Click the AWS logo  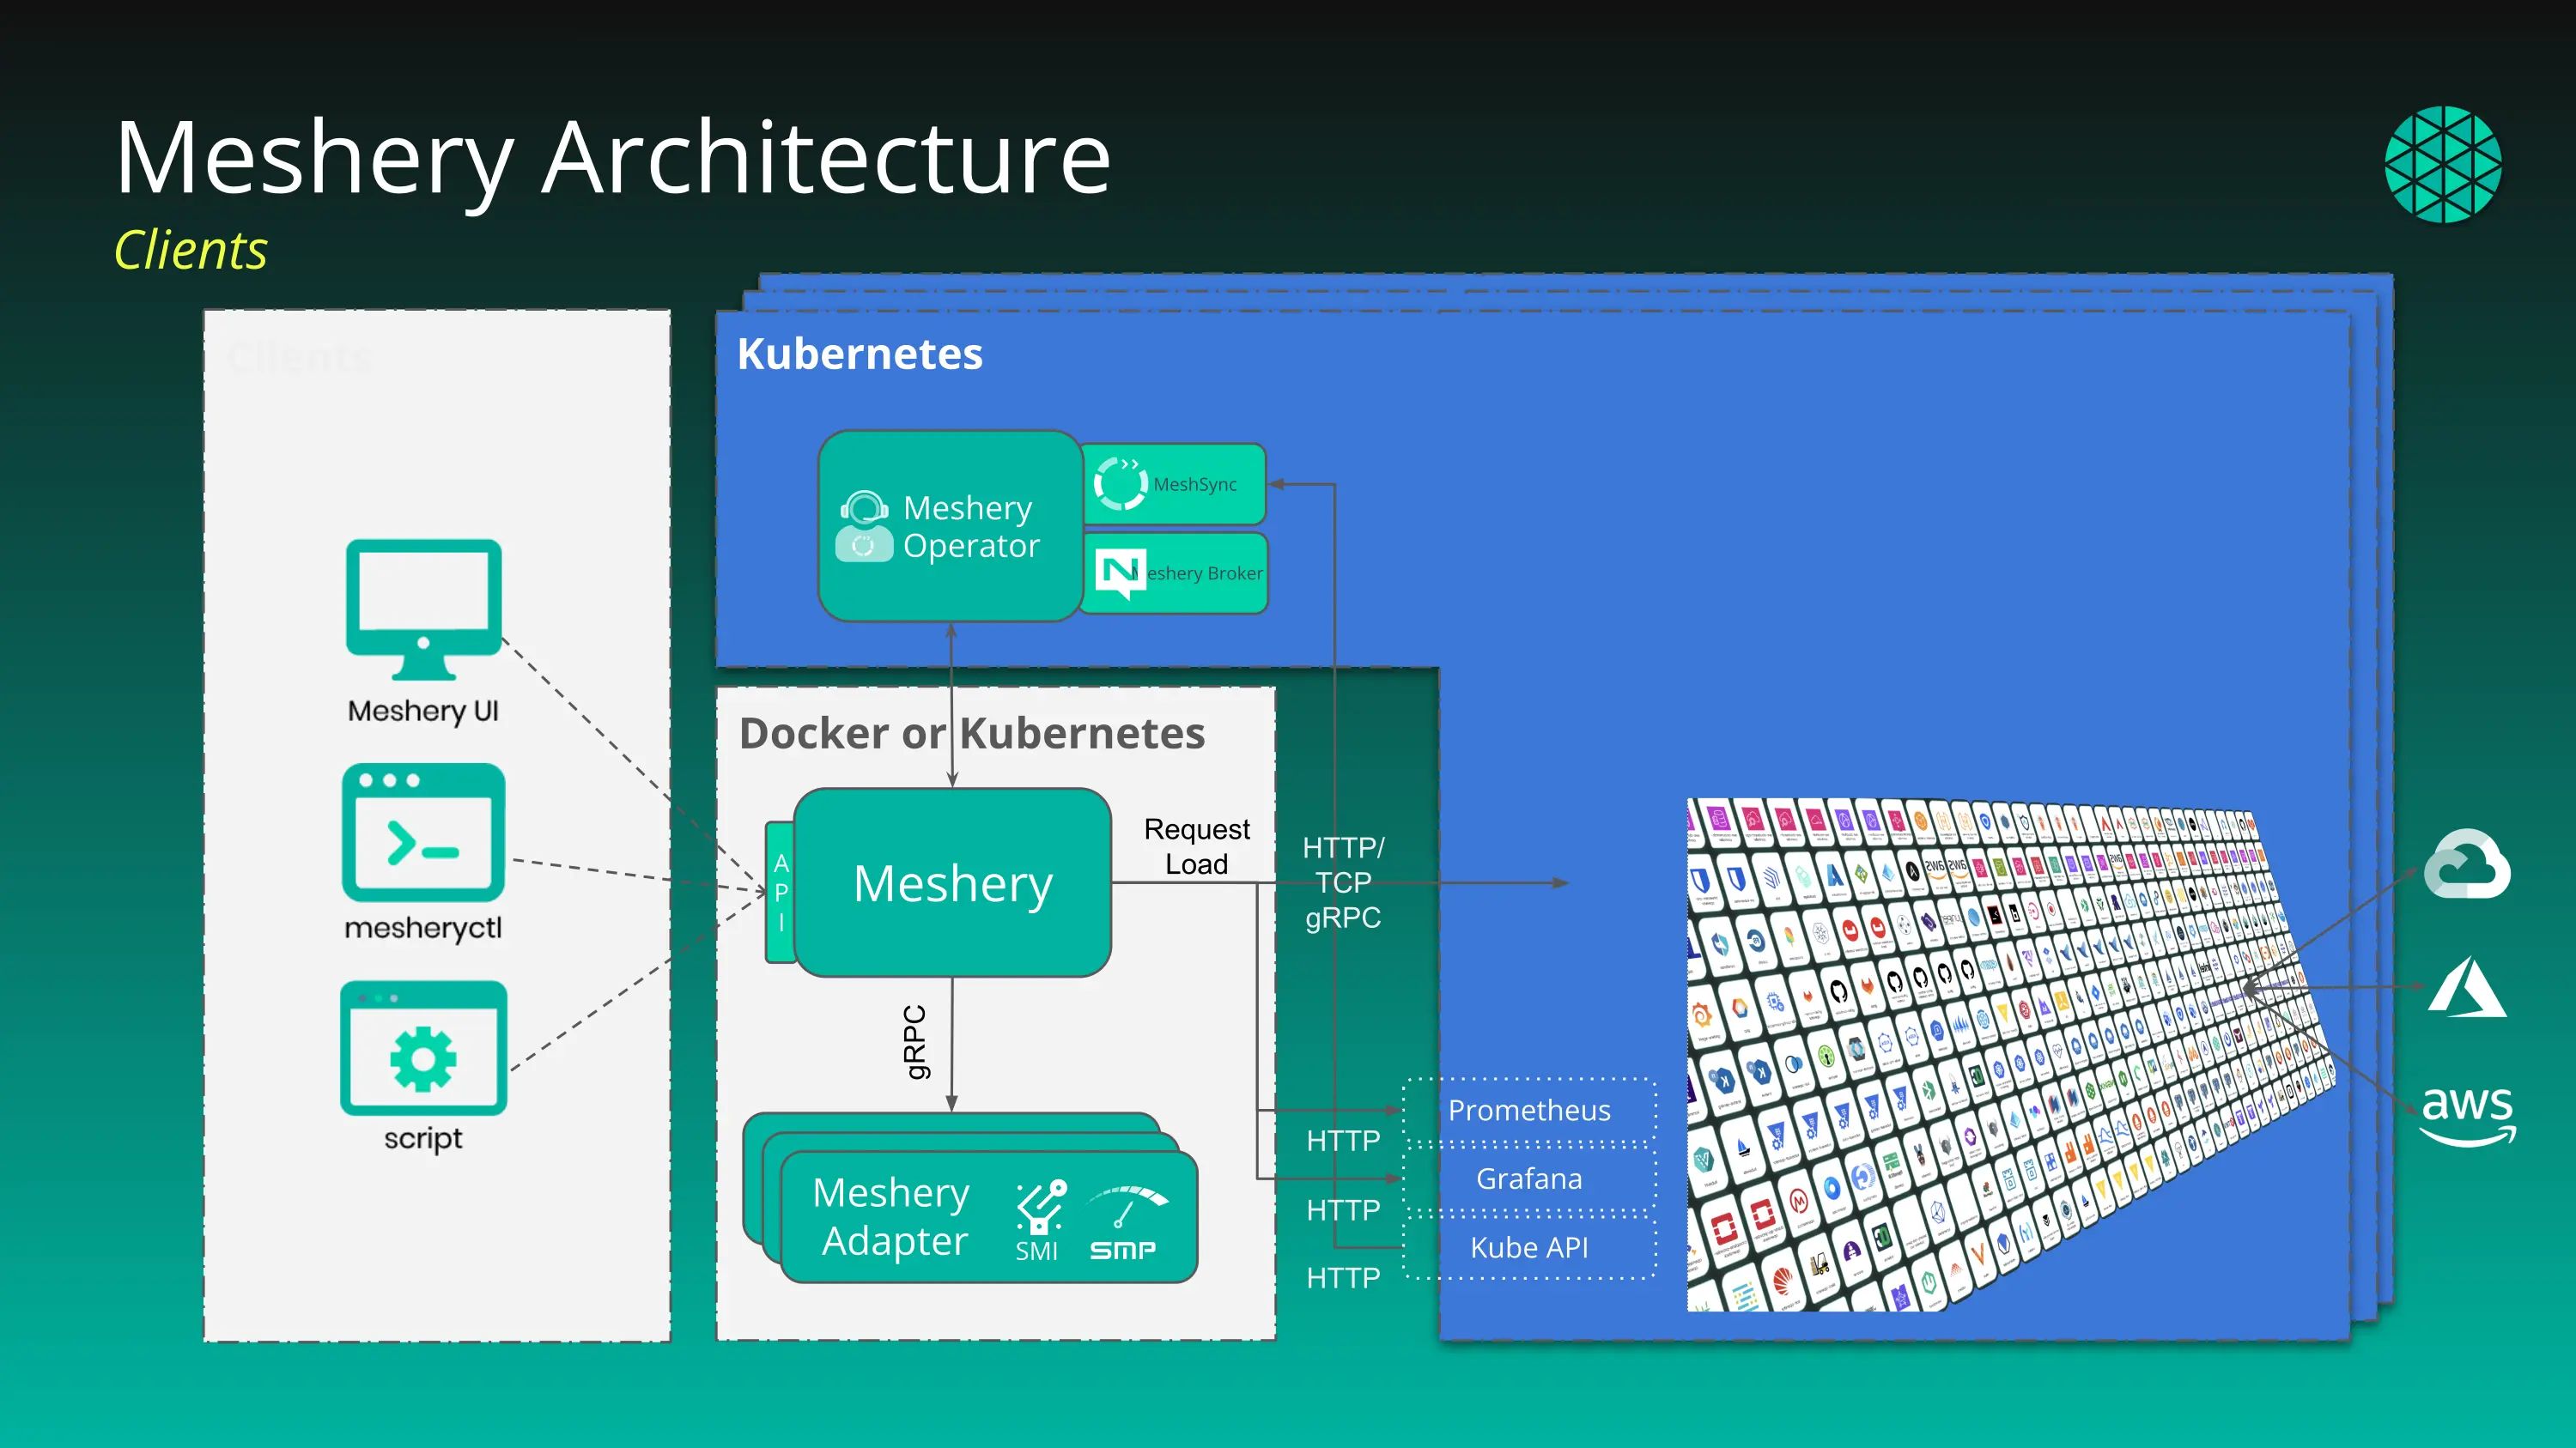(x=2466, y=1114)
